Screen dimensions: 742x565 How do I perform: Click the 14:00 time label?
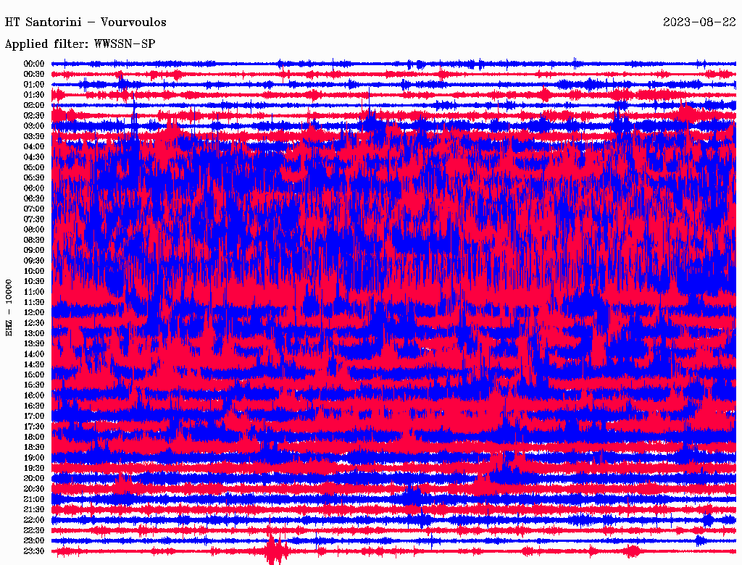tap(34, 354)
